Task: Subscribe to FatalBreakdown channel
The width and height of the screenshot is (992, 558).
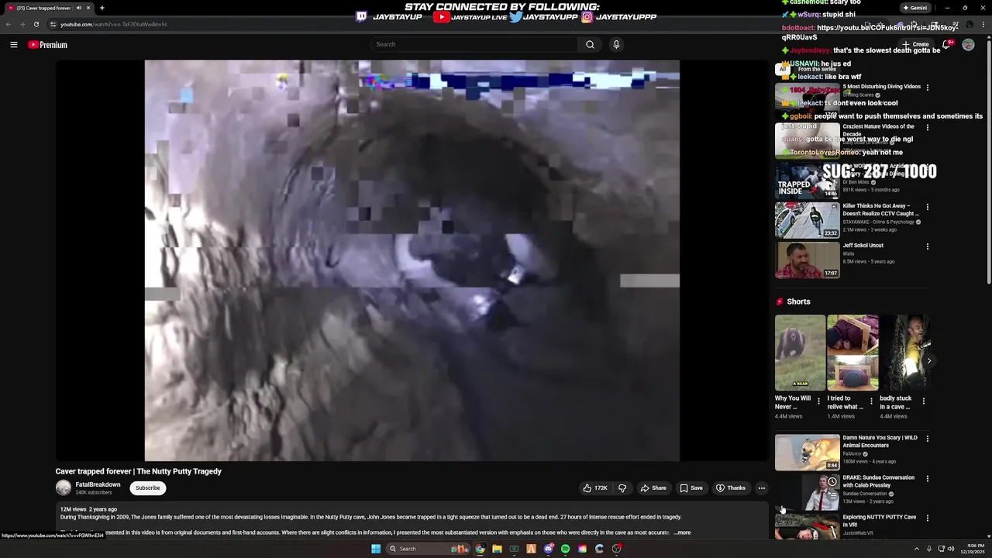Action: point(147,488)
